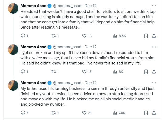Image resolution: width=162 pixels, height=120 pixels.
Task: Like the tweet with 15 likes
Action: pos(84,72)
